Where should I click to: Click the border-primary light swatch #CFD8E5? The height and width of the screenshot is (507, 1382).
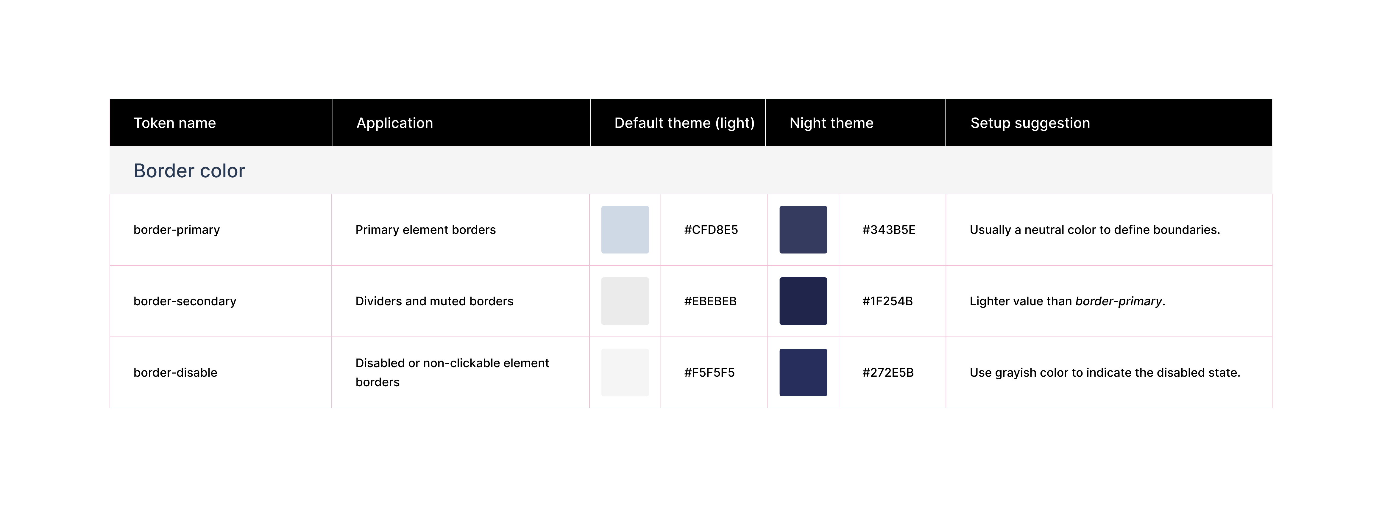pyautogui.click(x=625, y=229)
